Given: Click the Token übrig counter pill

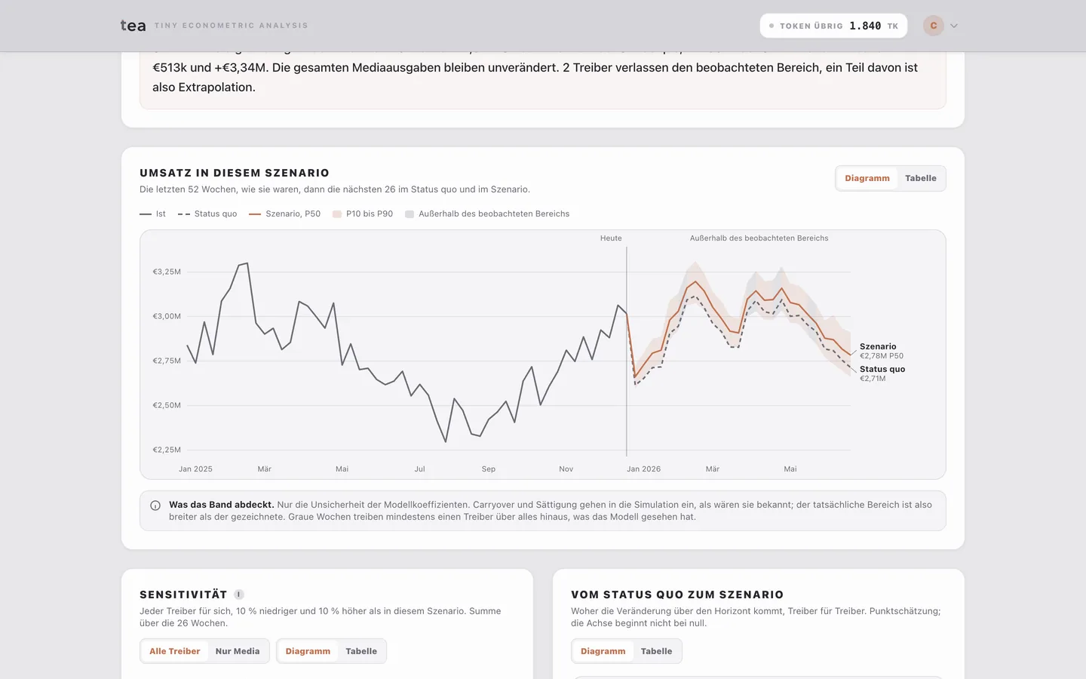Looking at the screenshot, I should [x=833, y=26].
